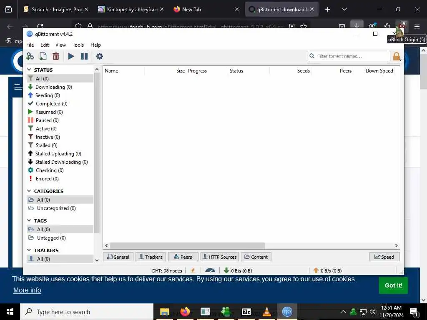Click the sidebar scroll down arrow
The height and width of the screenshot is (320, 427).
coord(97,260)
